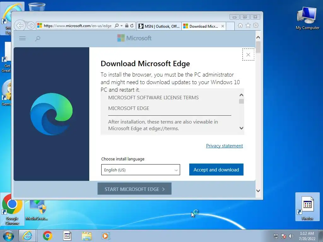Open the Tools gear icon

[256, 26]
